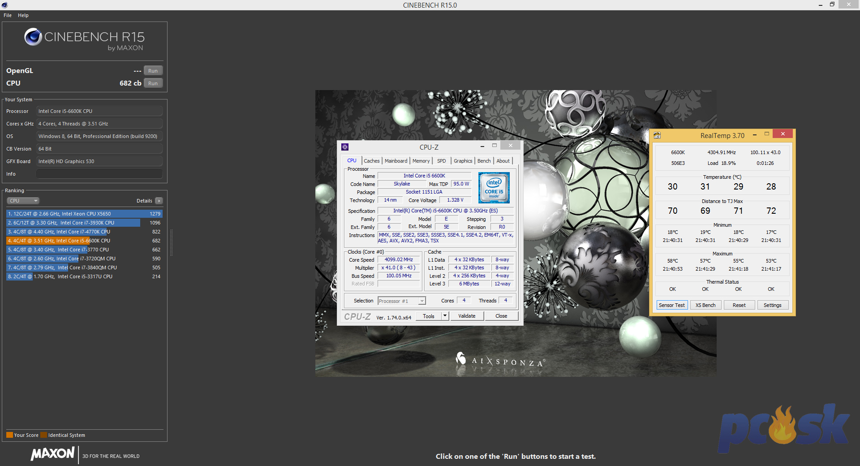Screen dimensions: 860x466
Task: Click the Validate button in CPU-Z
Action: tap(467, 316)
